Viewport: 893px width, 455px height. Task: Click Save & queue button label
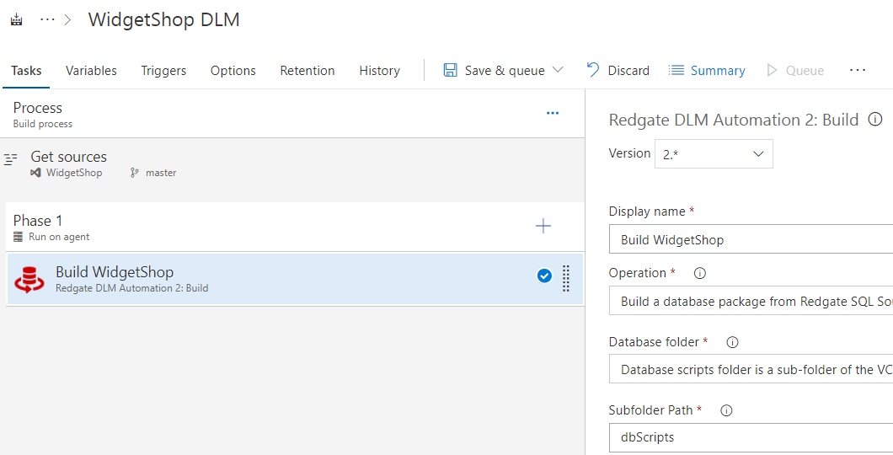tap(505, 71)
